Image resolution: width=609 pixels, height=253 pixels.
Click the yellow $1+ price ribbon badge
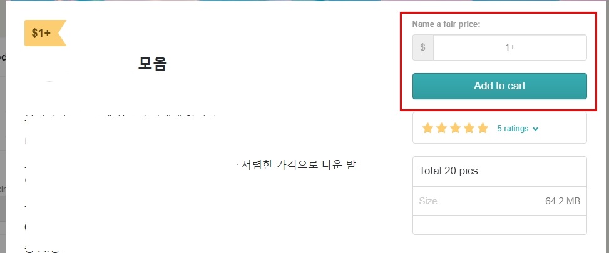(45, 33)
